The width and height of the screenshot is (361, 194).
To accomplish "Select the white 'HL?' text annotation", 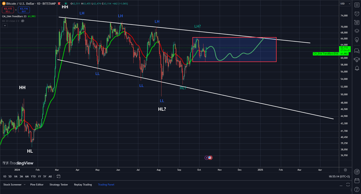I will 162,109.
